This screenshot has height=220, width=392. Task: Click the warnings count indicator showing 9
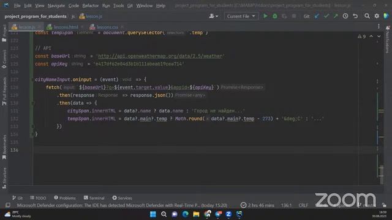pyautogui.click(x=362, y=37)
